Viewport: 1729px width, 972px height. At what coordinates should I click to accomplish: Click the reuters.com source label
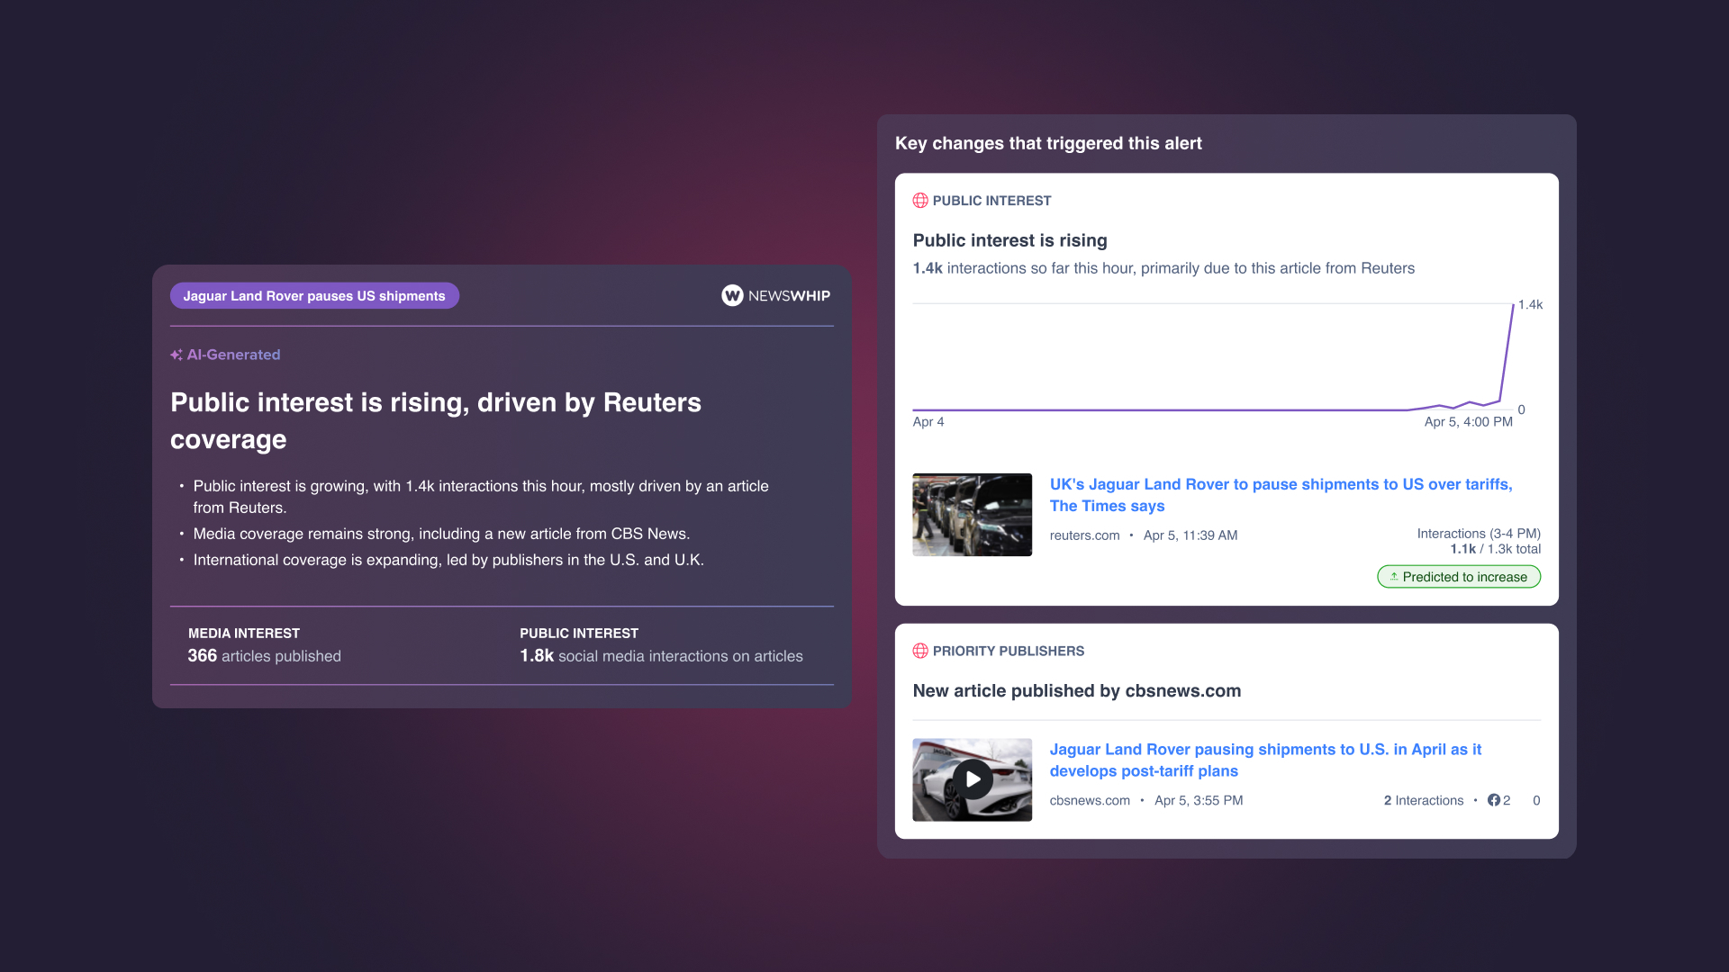pos(1084,535)
